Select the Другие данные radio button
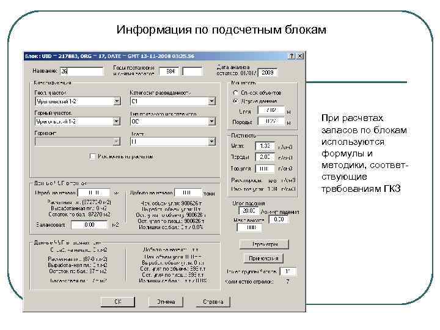The height and width of the screenshot is (330, 440). (235, 101)
